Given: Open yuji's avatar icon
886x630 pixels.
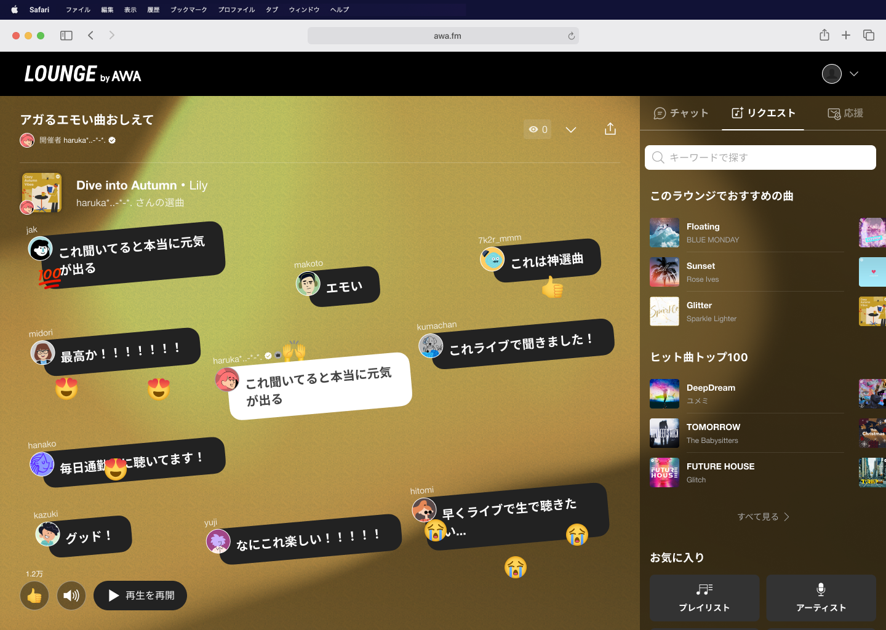Looking at the screenshot, I should (x=218, y=541).
